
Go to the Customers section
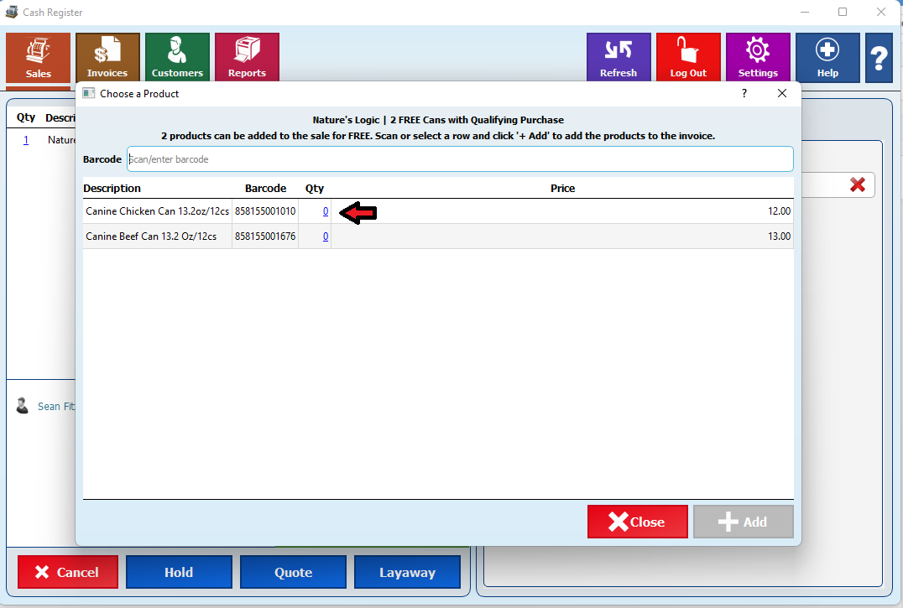[x=177, y=58]
